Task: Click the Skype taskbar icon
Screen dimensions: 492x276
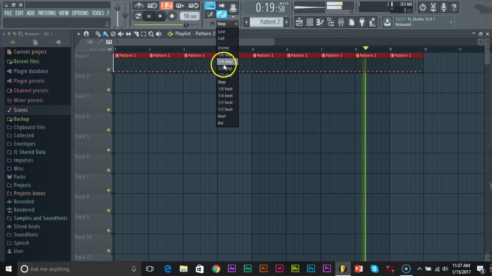Action: 374,269
